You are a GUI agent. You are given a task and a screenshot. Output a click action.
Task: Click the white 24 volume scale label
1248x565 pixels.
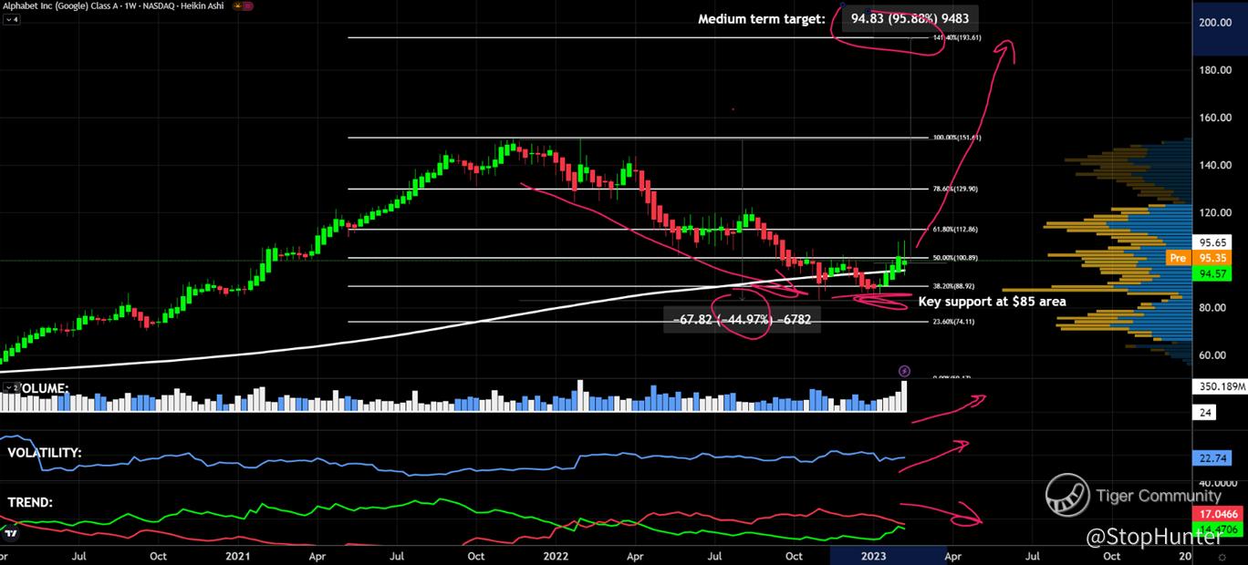(1205, 412)
